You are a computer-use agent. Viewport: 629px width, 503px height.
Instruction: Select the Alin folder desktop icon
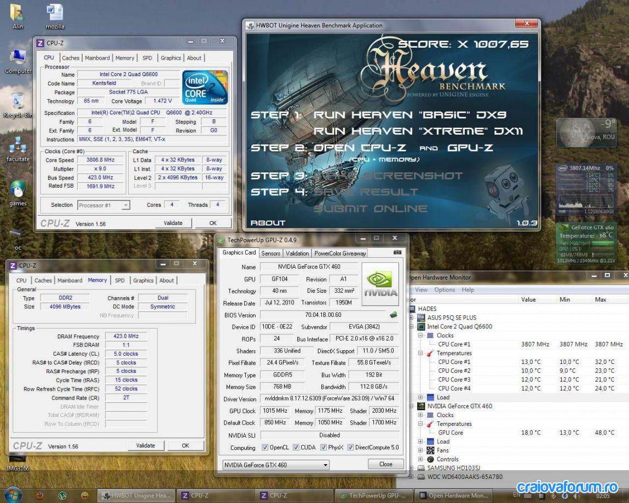18,17
